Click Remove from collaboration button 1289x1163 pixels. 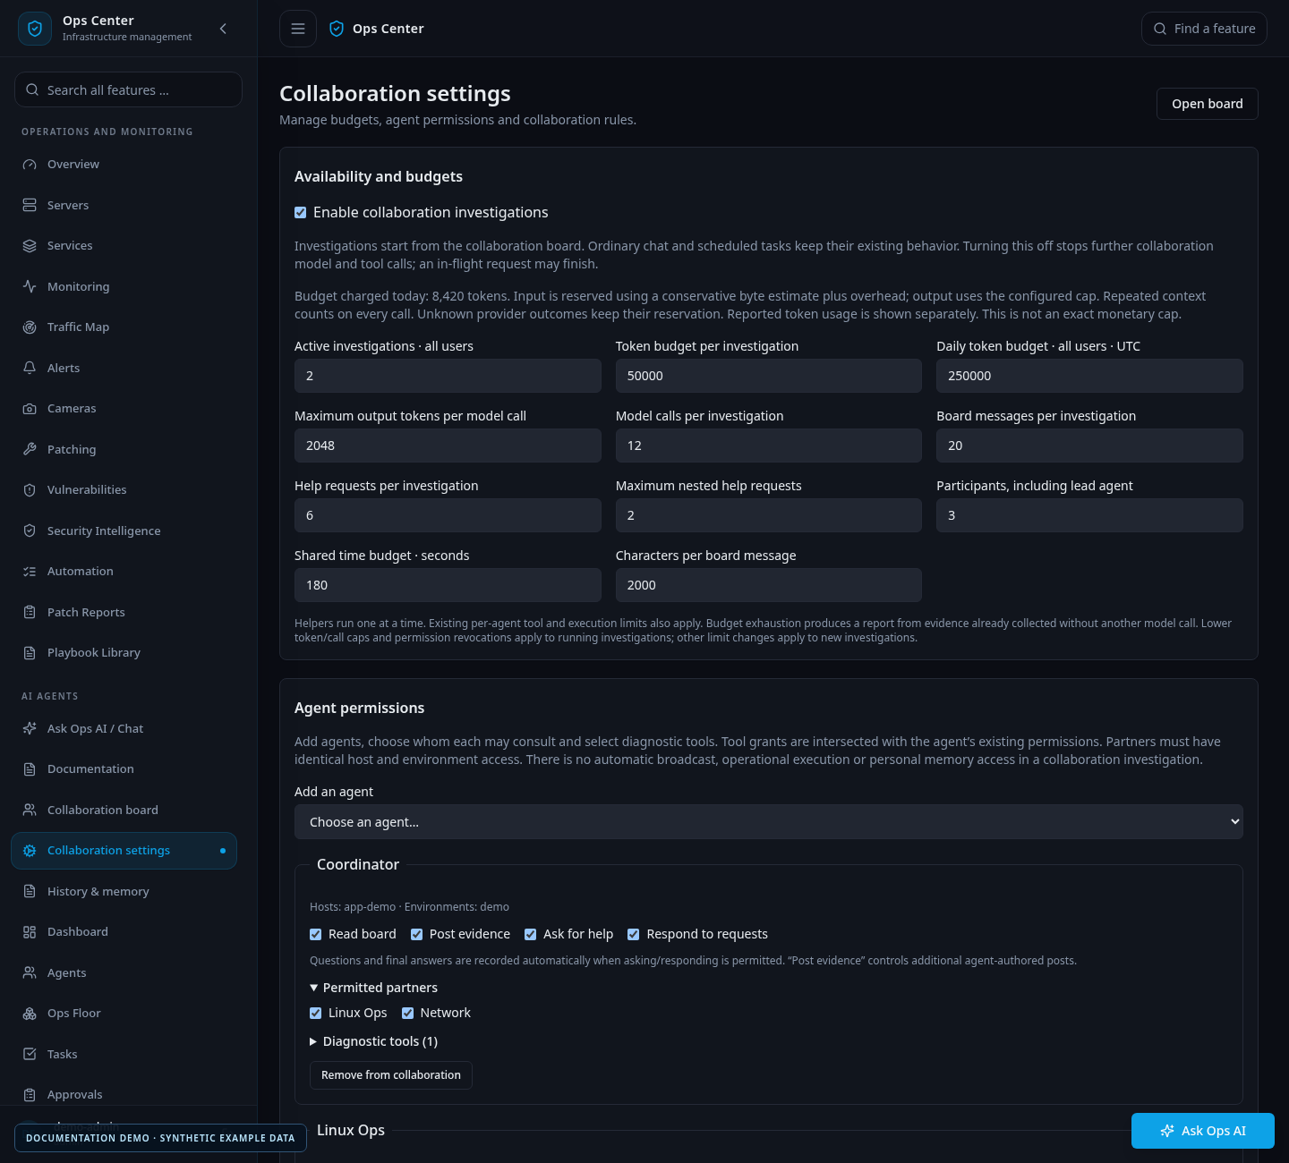(391, 1075)
